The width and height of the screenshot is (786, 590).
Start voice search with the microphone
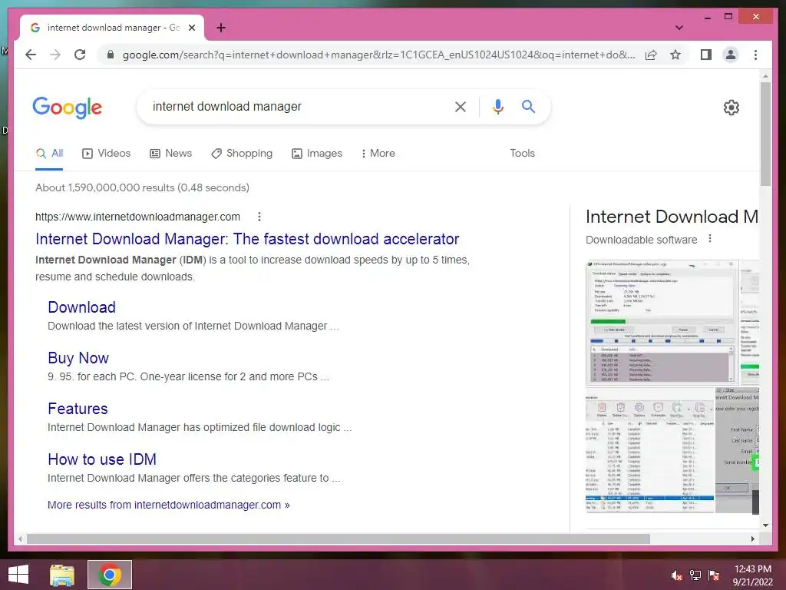click(497, 106)
